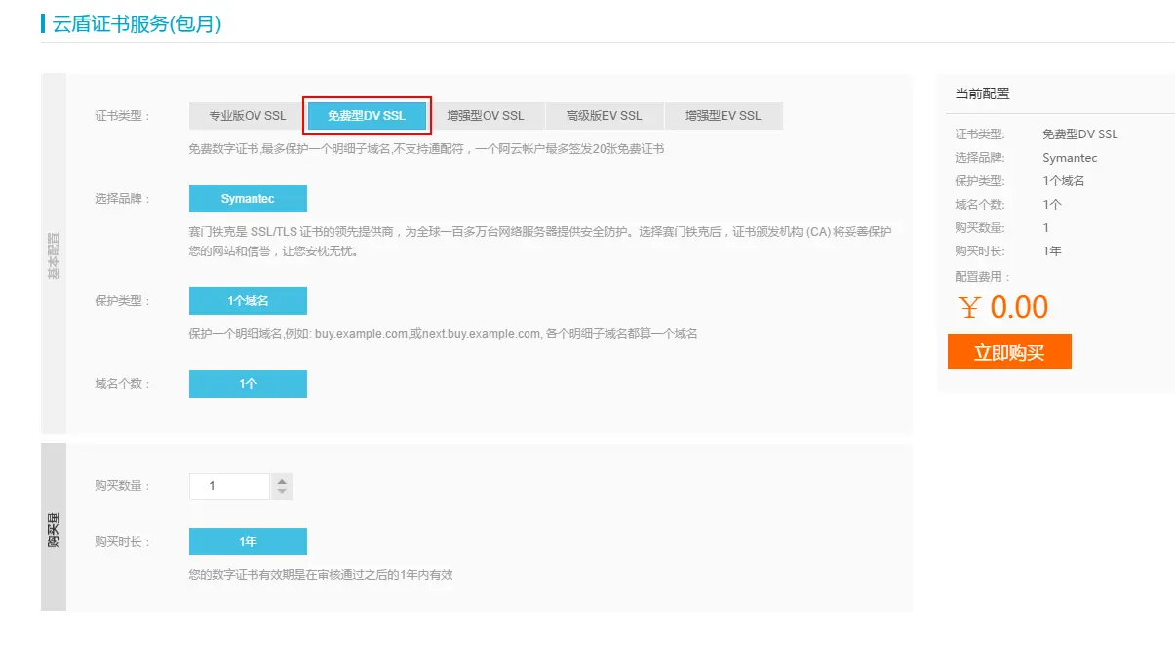The height and width of the screenshot is (648, 1175).
Task: Click the 保护类型 label in the form
Action: point(123,301)
